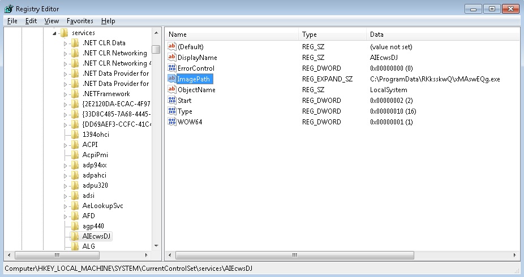Open the Help menu
The image size is (524, 277).
pyautogui.click(x=108, y=21)
